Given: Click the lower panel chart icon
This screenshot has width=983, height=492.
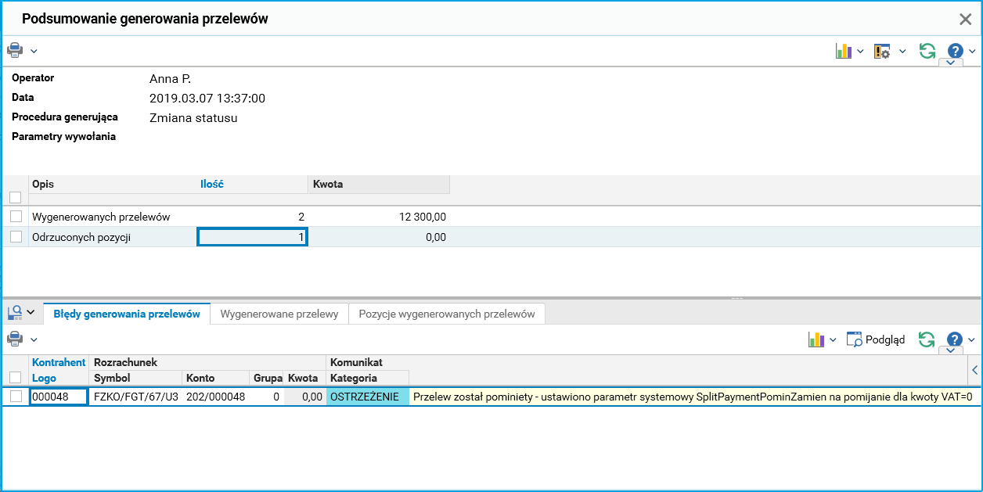Looking at the screenshot, I should click(816, 339).
